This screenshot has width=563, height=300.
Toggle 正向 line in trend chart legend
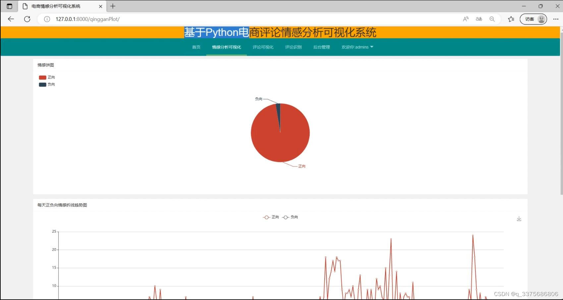[x=271, y=217]
